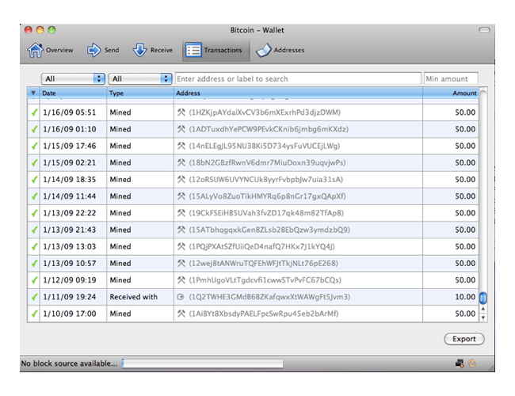Sort by the Amount column header

coord(451,93)
